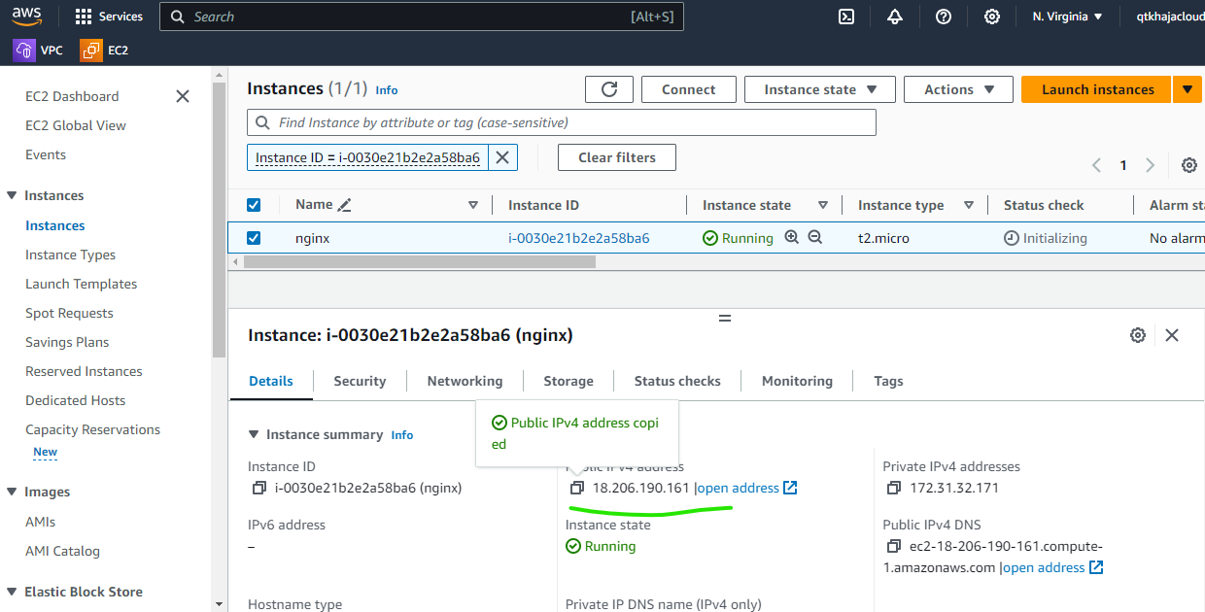
Task: Switch to the Security tab
Action: click(x=360, y=381)
